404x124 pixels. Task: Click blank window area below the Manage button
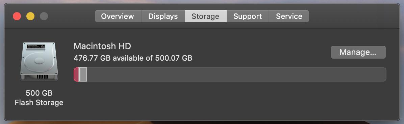pos(358,100)
